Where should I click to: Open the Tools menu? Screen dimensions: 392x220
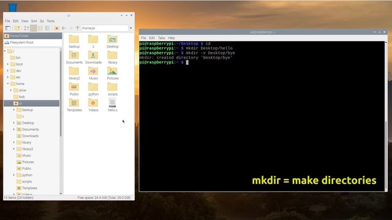tap(50, 21)
